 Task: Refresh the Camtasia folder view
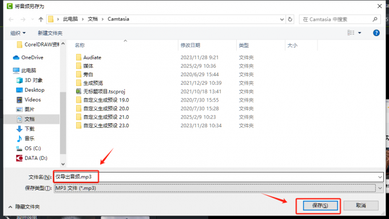pos(290,19)
